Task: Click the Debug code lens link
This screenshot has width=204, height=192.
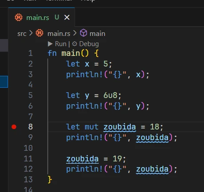Action: pos(89,44)
